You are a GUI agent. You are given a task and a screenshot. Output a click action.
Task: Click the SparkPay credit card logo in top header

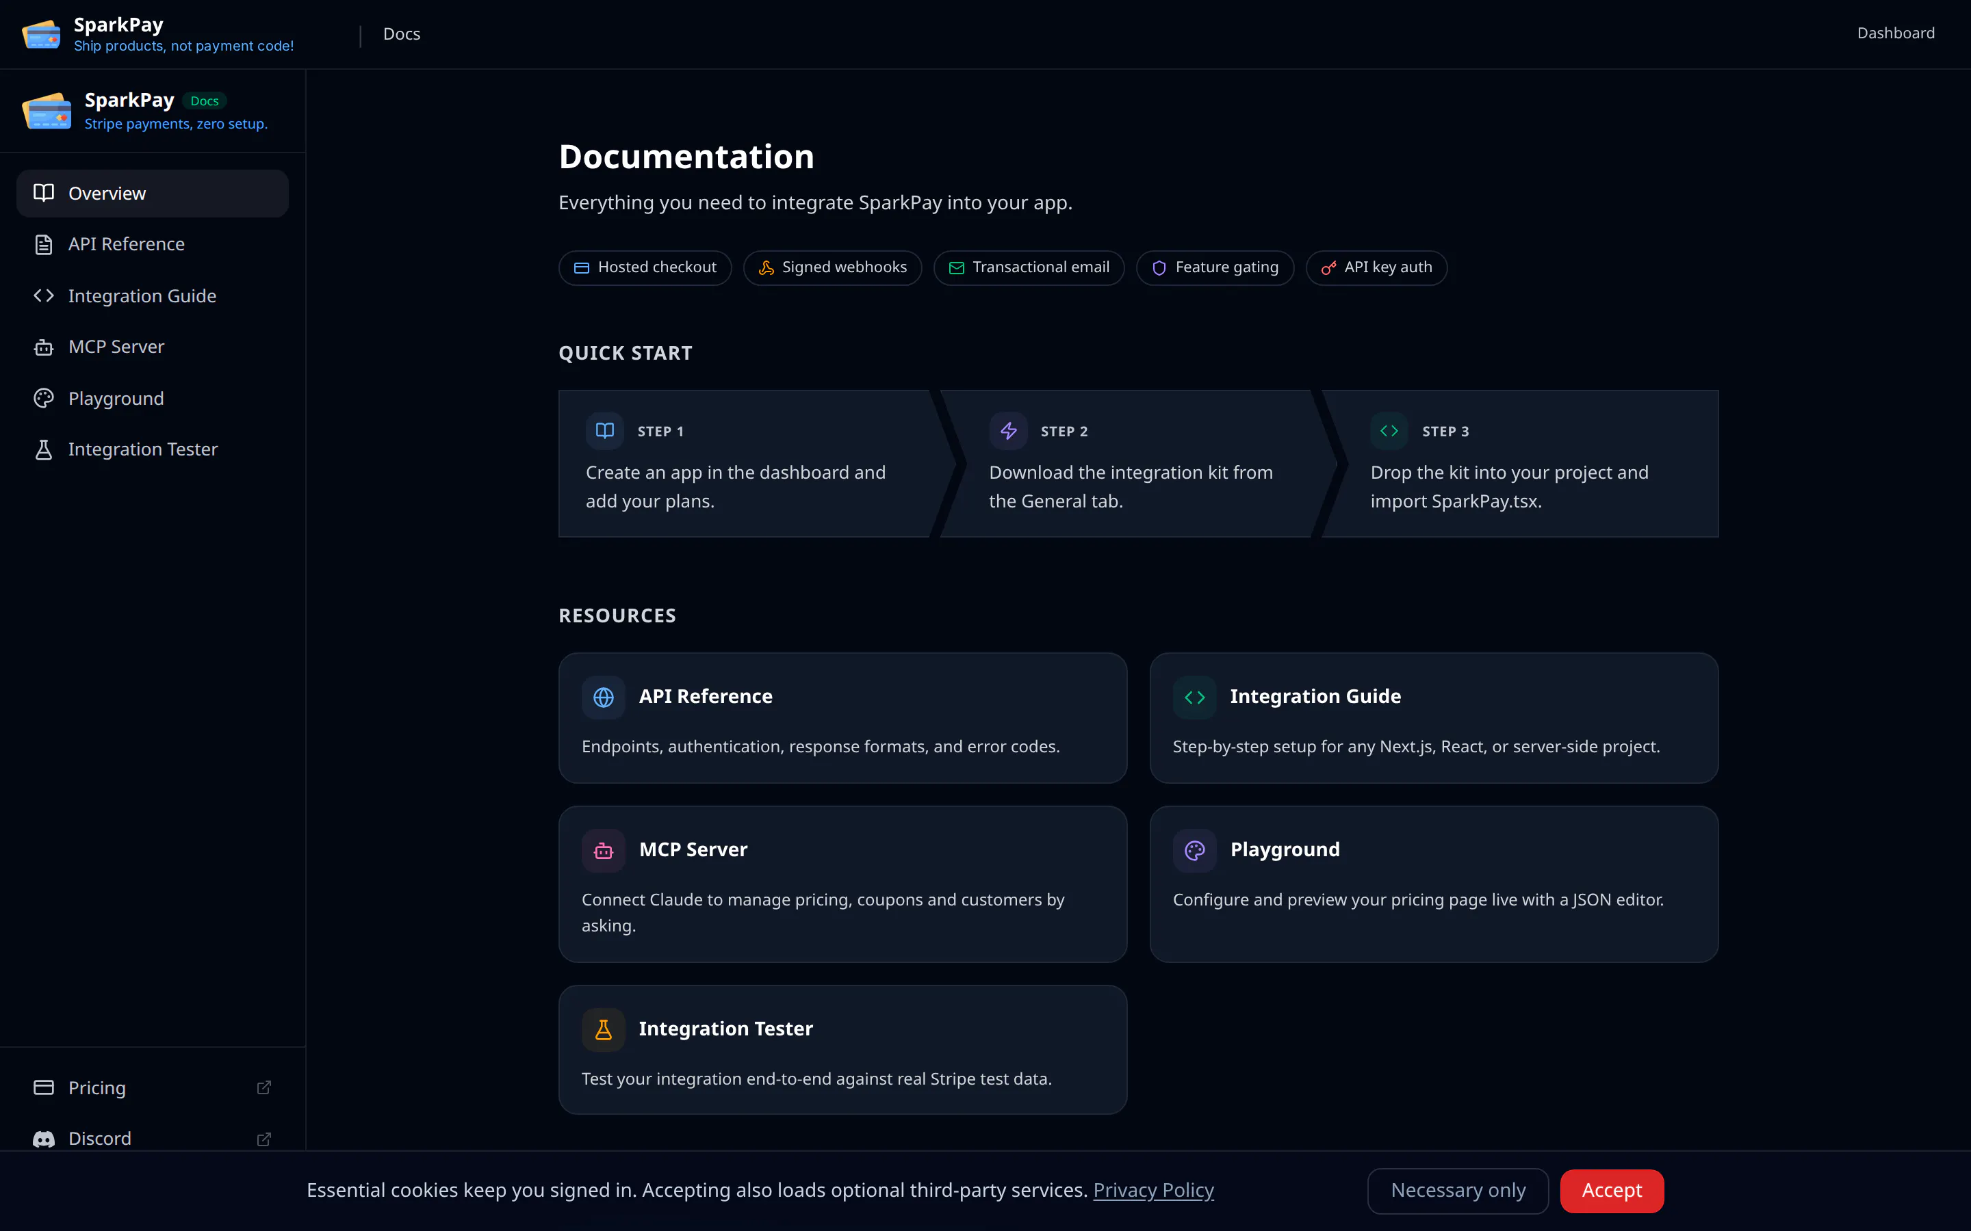point(41,34)
